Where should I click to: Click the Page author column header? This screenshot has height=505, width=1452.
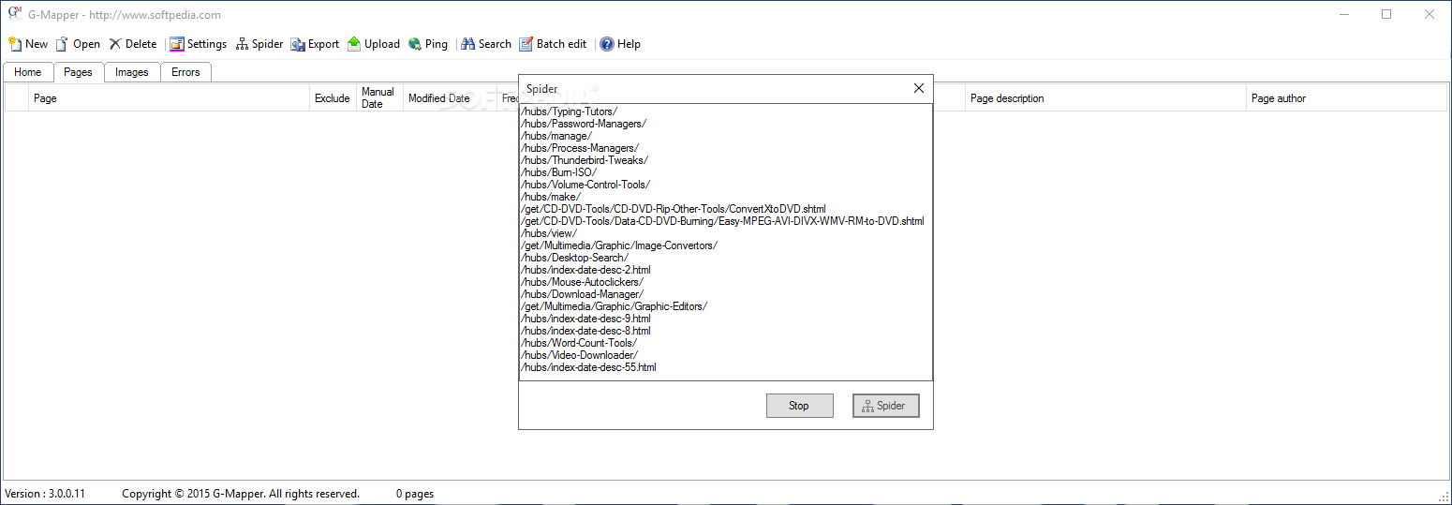pos(1346,98)
